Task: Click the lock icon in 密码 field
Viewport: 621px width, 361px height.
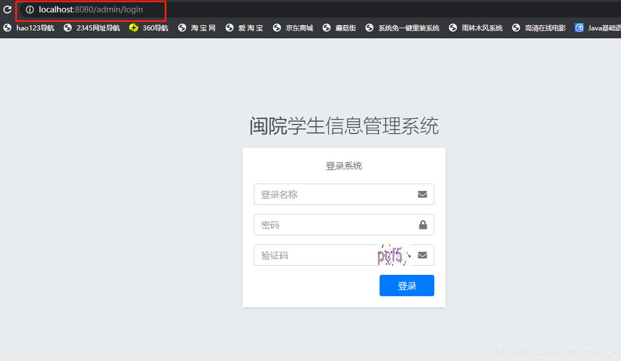Action: point(423,224)
